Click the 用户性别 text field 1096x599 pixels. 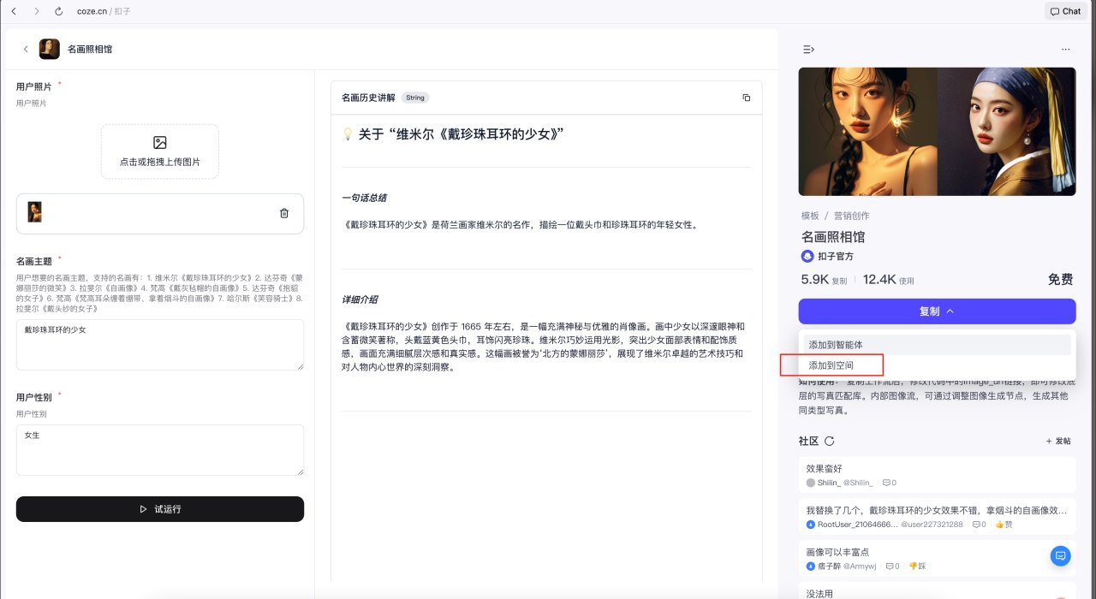pos(160,450)
